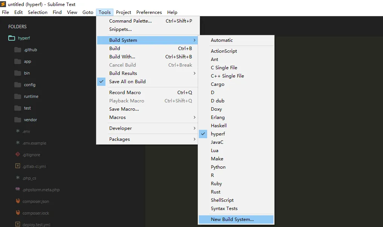Select the checked hyperf build system
The height and width of the screenshot is (227, 383).
click(x=236, y=134)
